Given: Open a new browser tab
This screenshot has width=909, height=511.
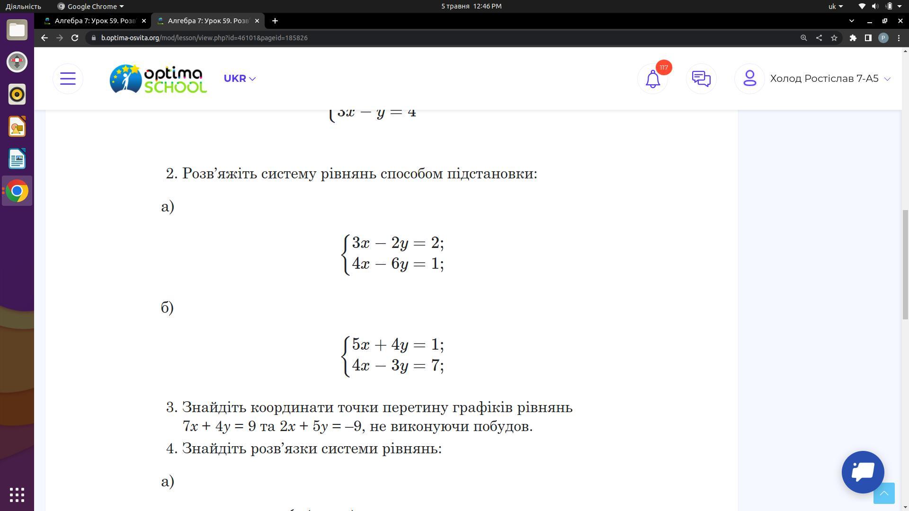Looking at the screenshot, I should point(275,21).
